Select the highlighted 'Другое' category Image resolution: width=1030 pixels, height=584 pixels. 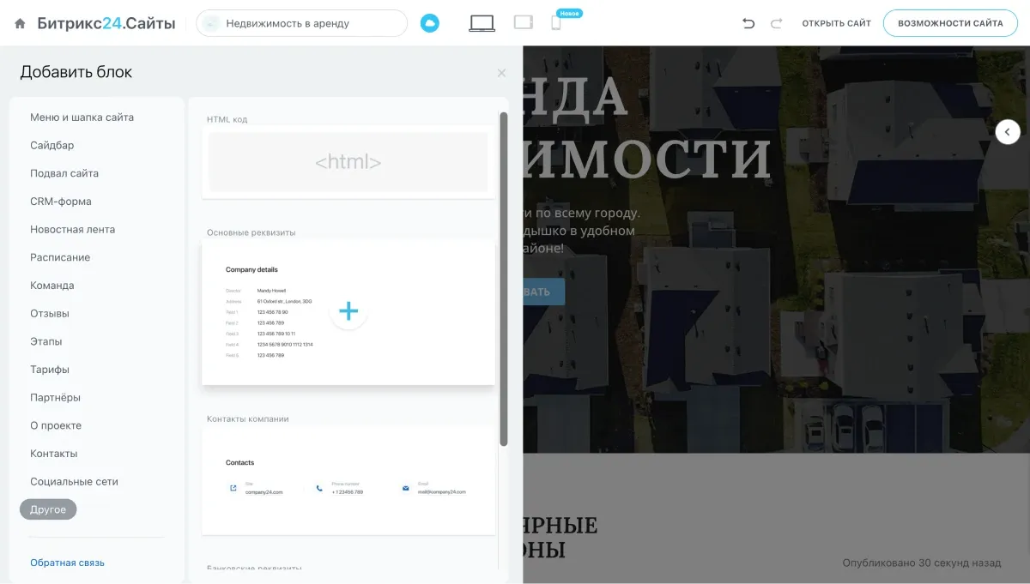coord(48,509)
